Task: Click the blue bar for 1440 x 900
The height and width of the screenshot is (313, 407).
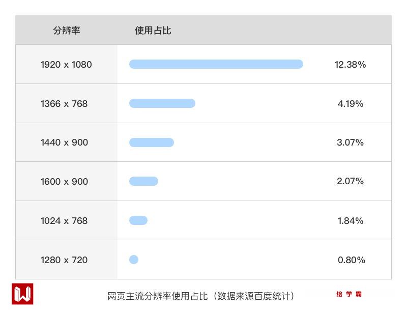Action: (x=152, y=143)
